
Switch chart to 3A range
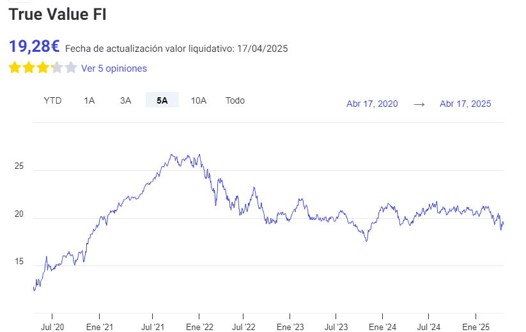click(x=125, y=100)
